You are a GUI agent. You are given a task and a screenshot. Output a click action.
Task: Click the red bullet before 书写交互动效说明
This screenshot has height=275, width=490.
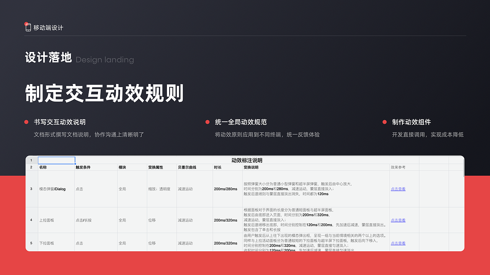(26, 122)
